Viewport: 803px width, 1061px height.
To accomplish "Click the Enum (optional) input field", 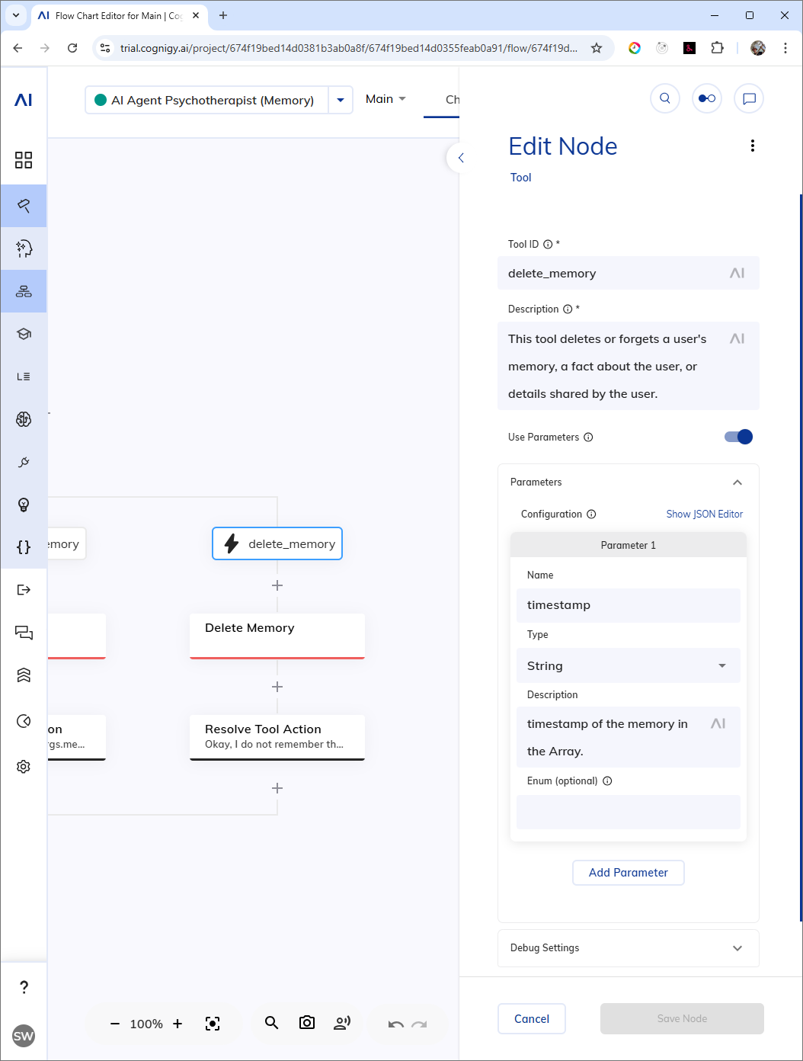I will tap(629, 812).
